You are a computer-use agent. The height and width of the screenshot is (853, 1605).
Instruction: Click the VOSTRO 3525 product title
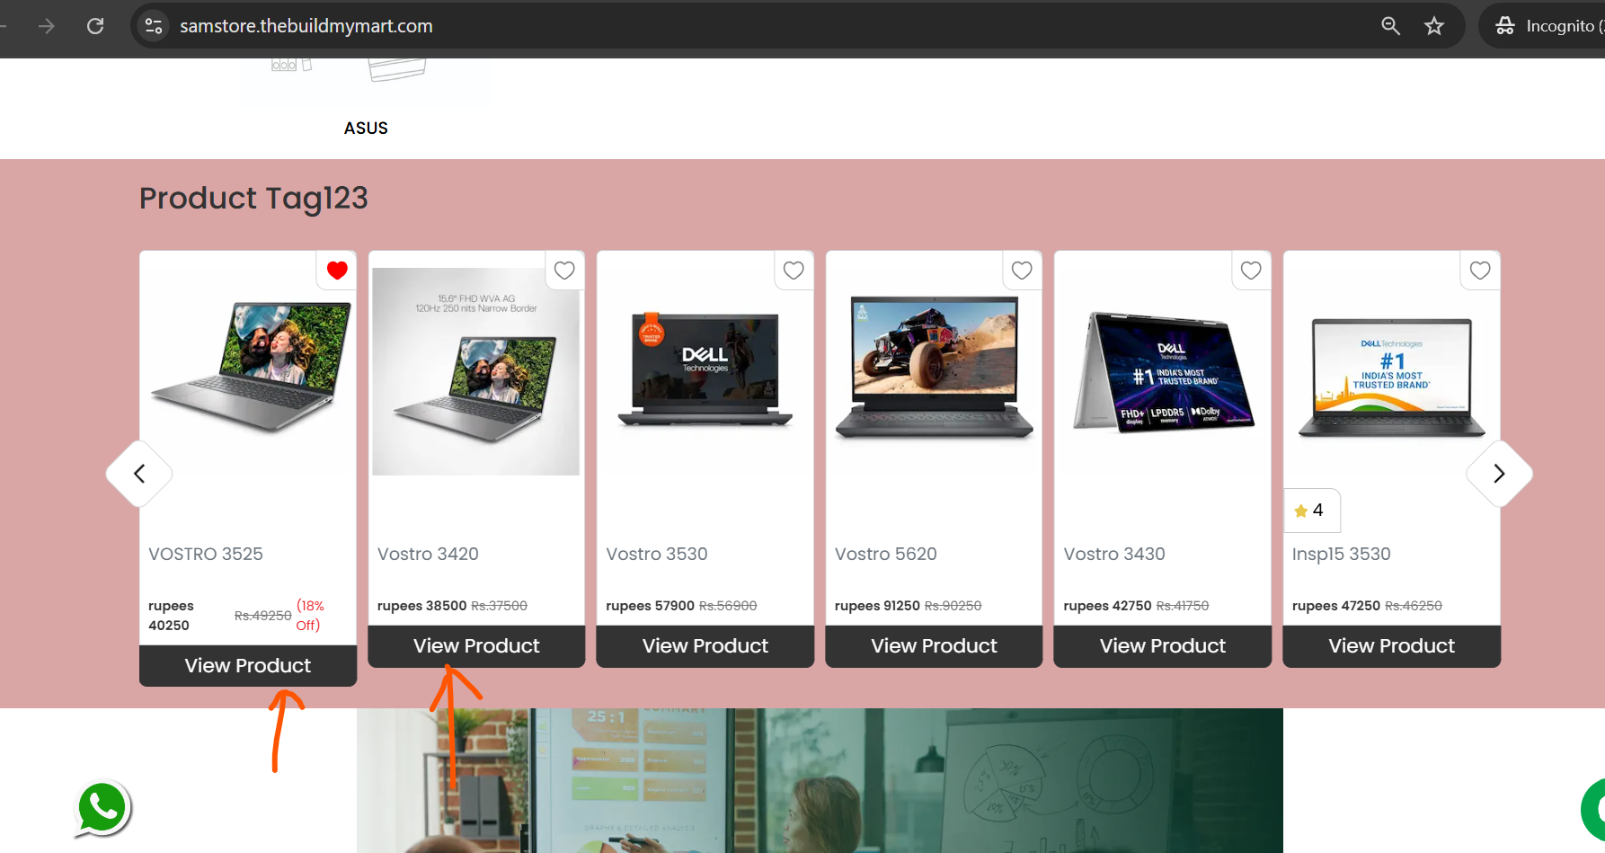click(206, 555)
